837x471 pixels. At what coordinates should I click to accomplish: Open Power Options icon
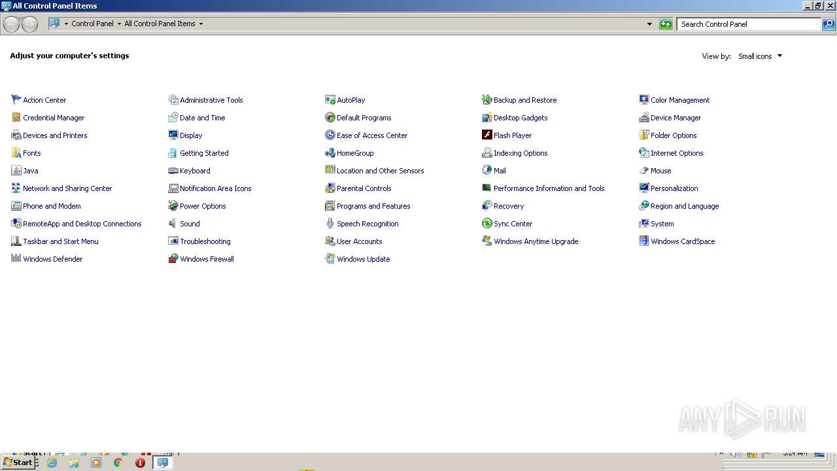(173, 205)
